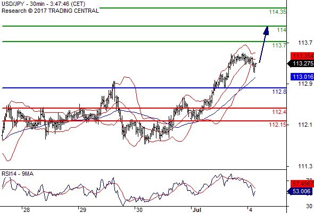Select the Research 2017 Trading Central credit
The image size is (314, 213).
coord(50,11)
